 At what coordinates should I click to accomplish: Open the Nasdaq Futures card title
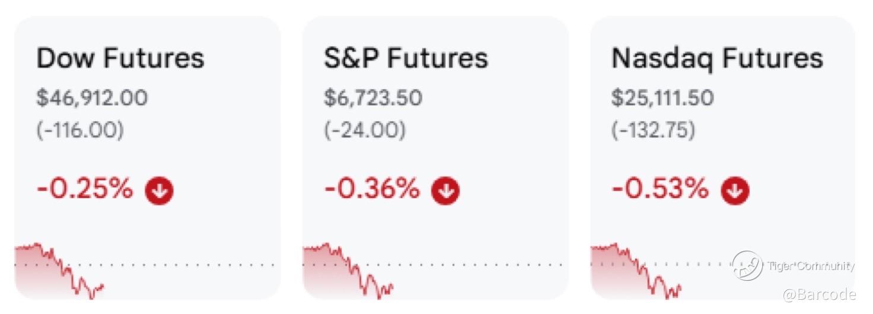click(x=717, y=58)
